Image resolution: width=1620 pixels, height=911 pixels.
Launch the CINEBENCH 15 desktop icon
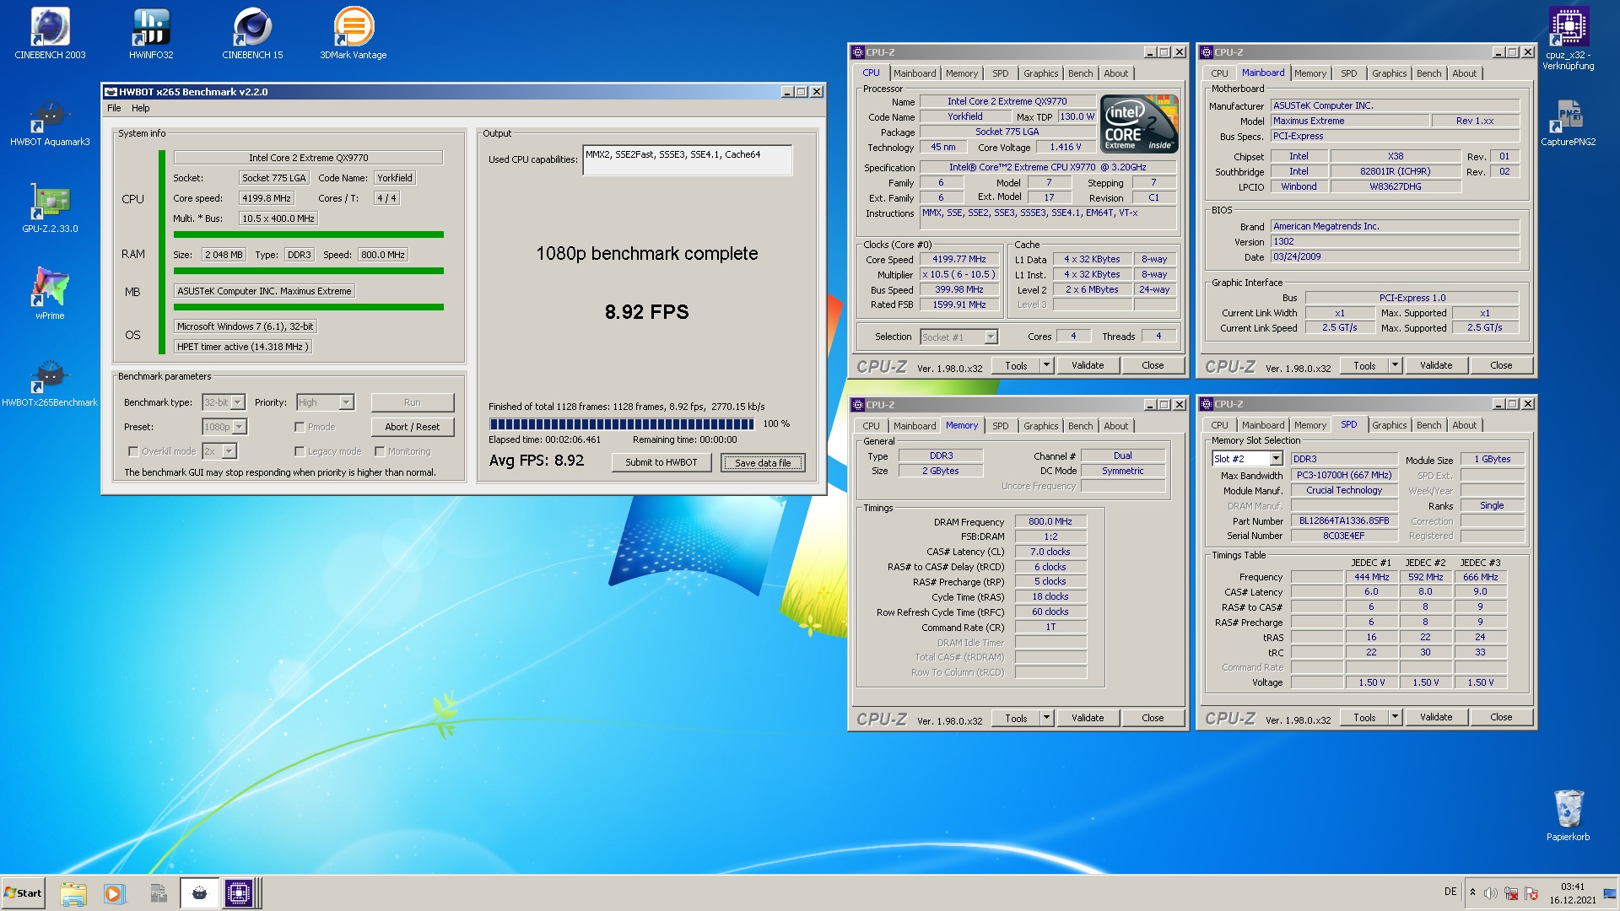252,34
